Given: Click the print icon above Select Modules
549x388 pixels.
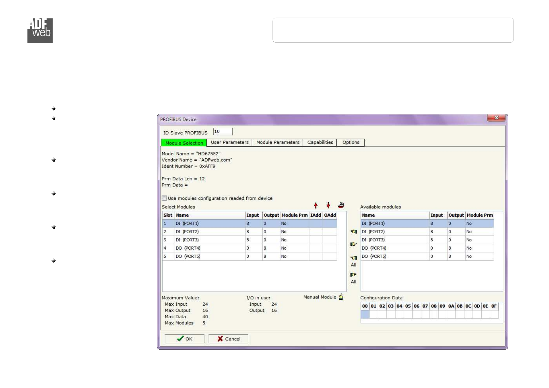Looking at the screenshot, I should [x=341, y=205].
